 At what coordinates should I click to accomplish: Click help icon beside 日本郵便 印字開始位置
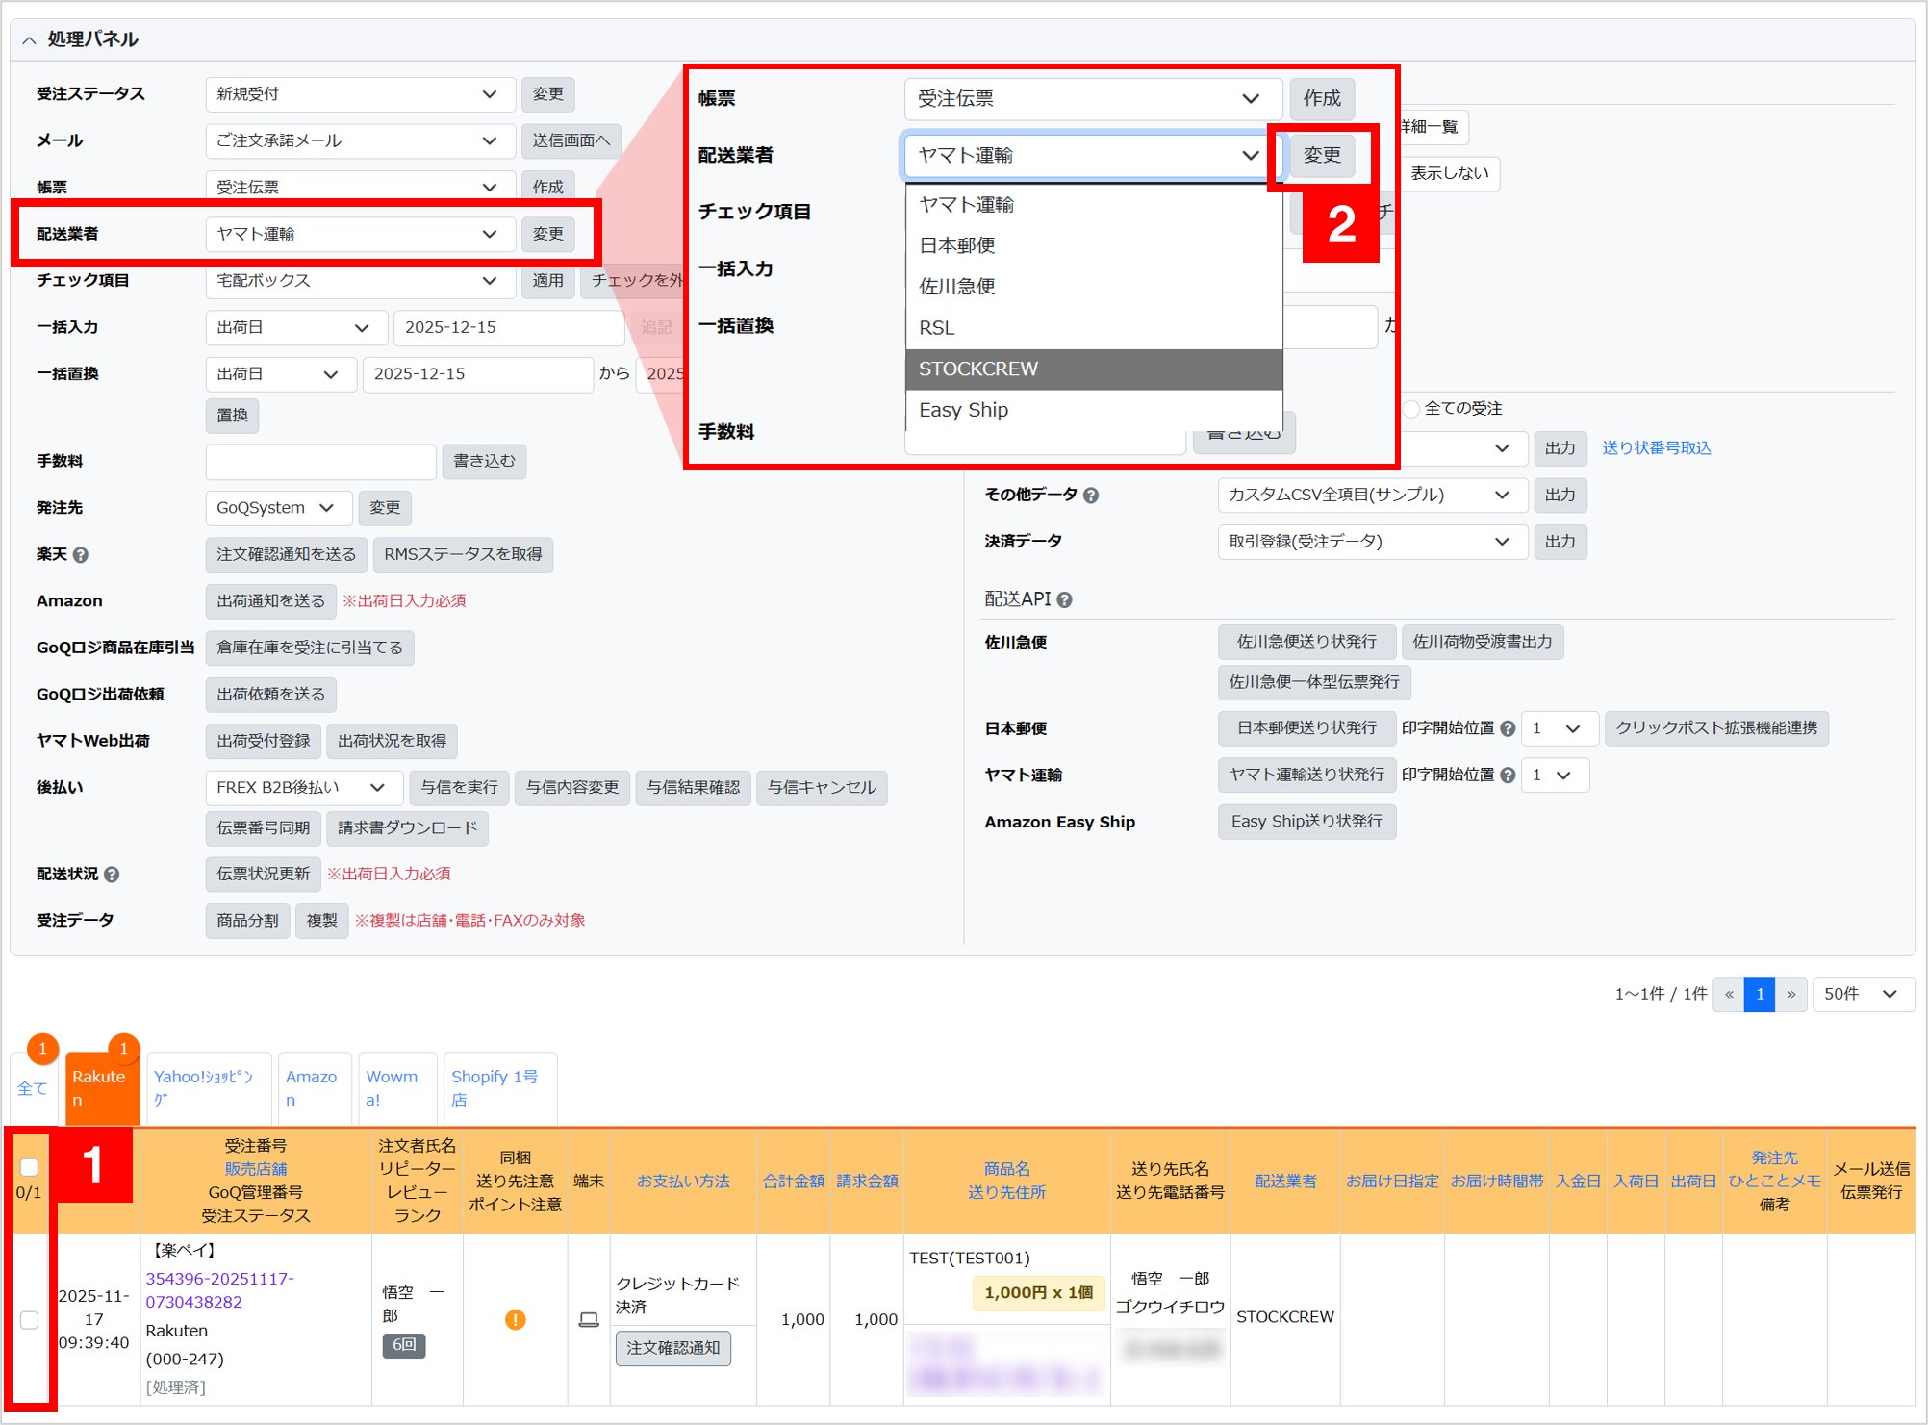tap(1508, 729)
